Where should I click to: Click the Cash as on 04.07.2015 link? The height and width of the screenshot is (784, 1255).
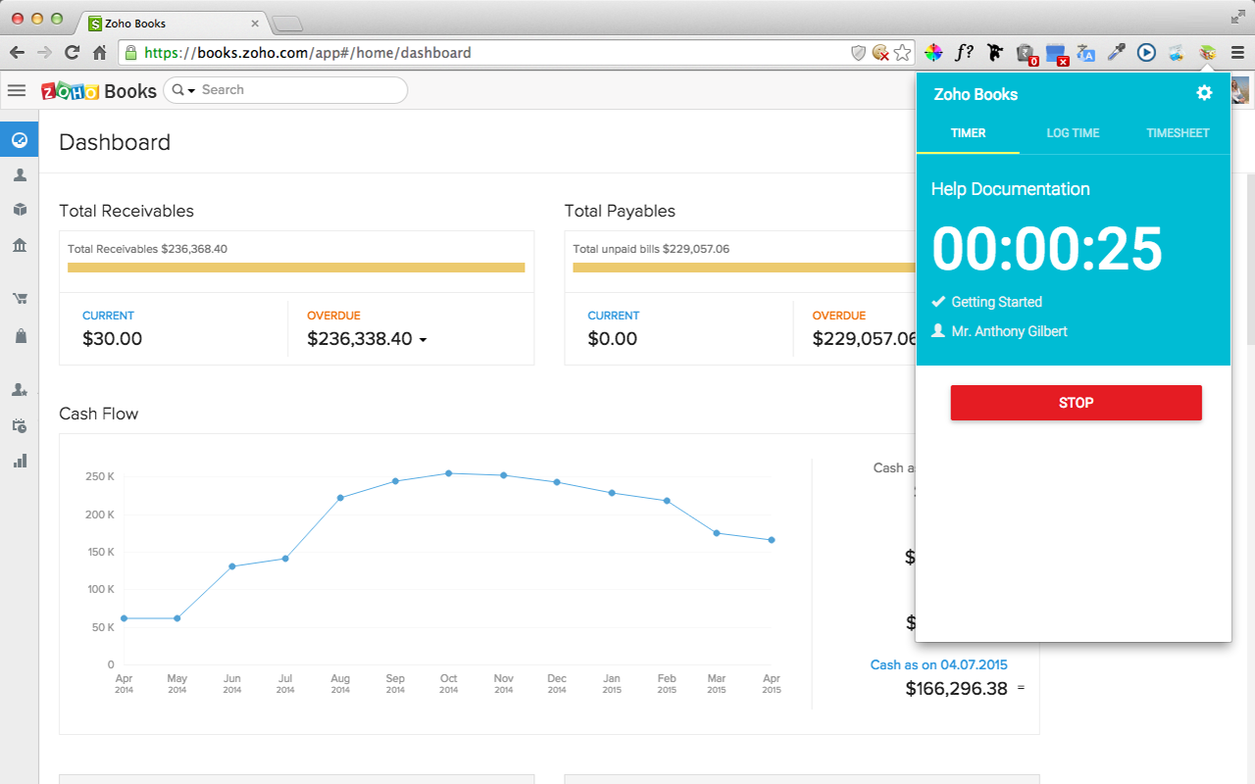pos(938,664)
